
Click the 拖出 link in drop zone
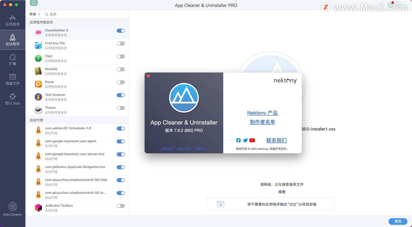pyautogui.click(x=284, y=204)
